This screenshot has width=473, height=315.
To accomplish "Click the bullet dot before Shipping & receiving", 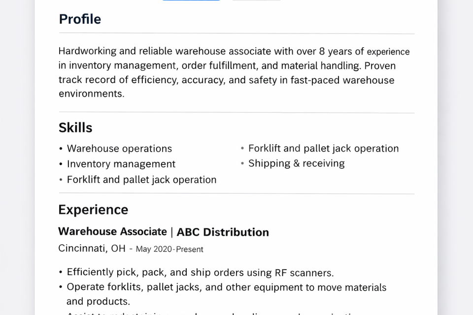I will tap(243, 163).
